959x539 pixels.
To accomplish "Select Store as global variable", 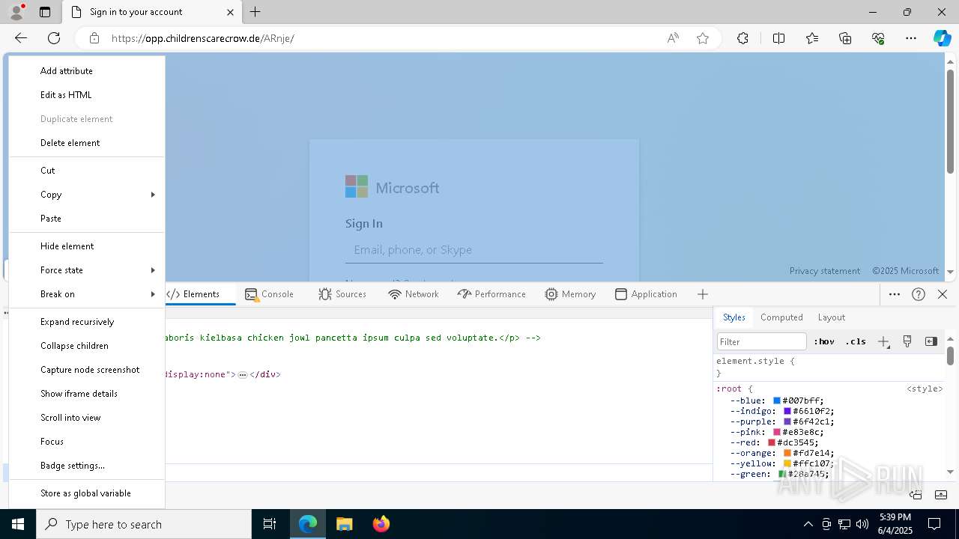I will pyautogui.click(x=87, y=493).
